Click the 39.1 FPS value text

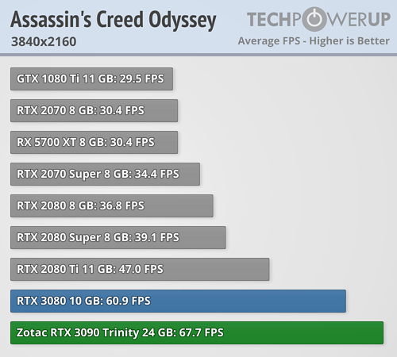[x=157, y=237]
